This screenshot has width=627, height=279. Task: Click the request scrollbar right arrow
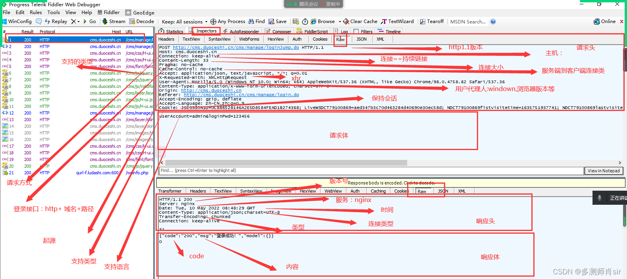pyautogui.click(x=620, y=163)
